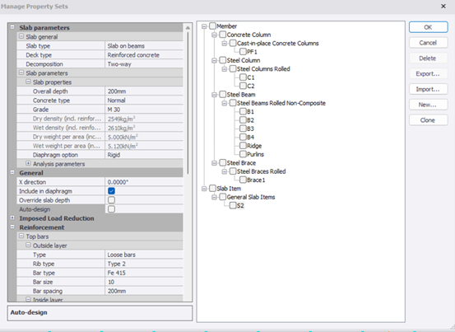Clone the selected property set
The image size is (455, 332).
tap(429, 120)
